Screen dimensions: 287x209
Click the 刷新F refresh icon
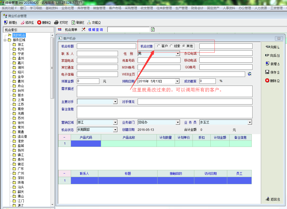pyautogui.click(x=73, y=22)
